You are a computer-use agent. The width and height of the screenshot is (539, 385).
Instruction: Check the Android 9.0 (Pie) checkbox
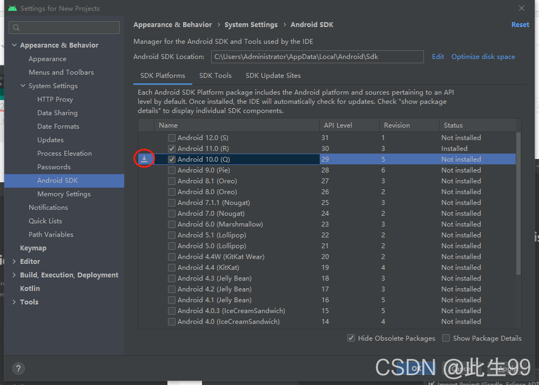click(172, 170)
